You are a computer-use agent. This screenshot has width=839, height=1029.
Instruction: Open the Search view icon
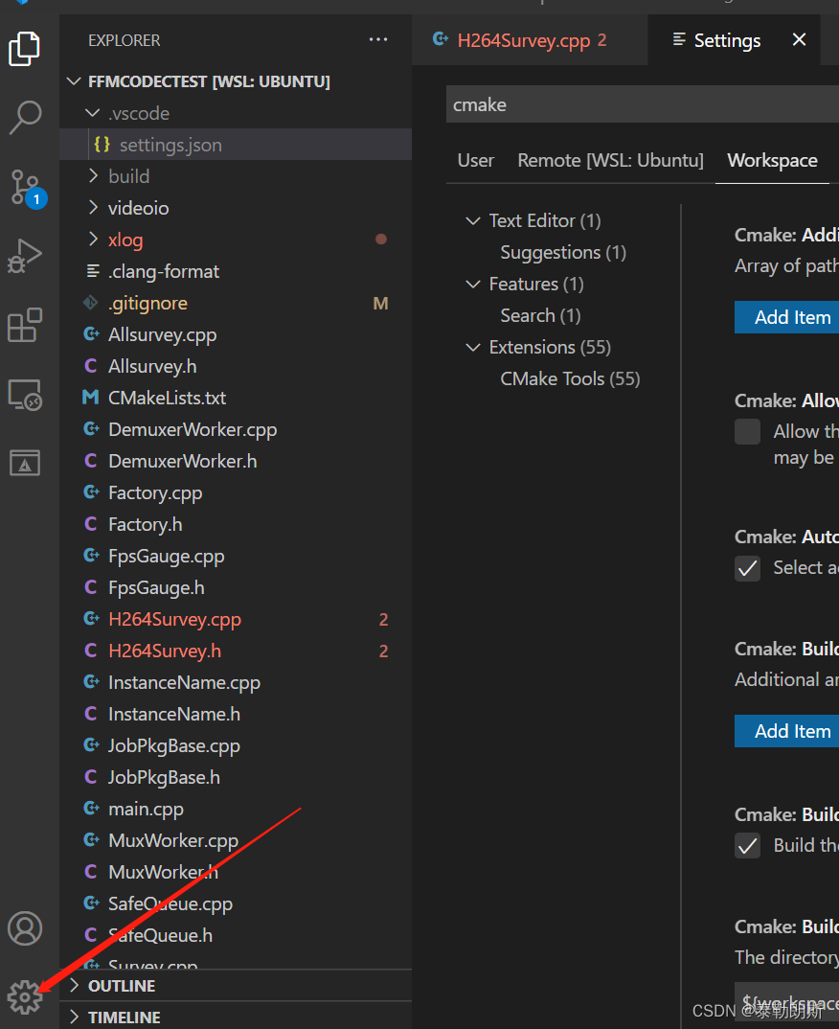[24, 117]
